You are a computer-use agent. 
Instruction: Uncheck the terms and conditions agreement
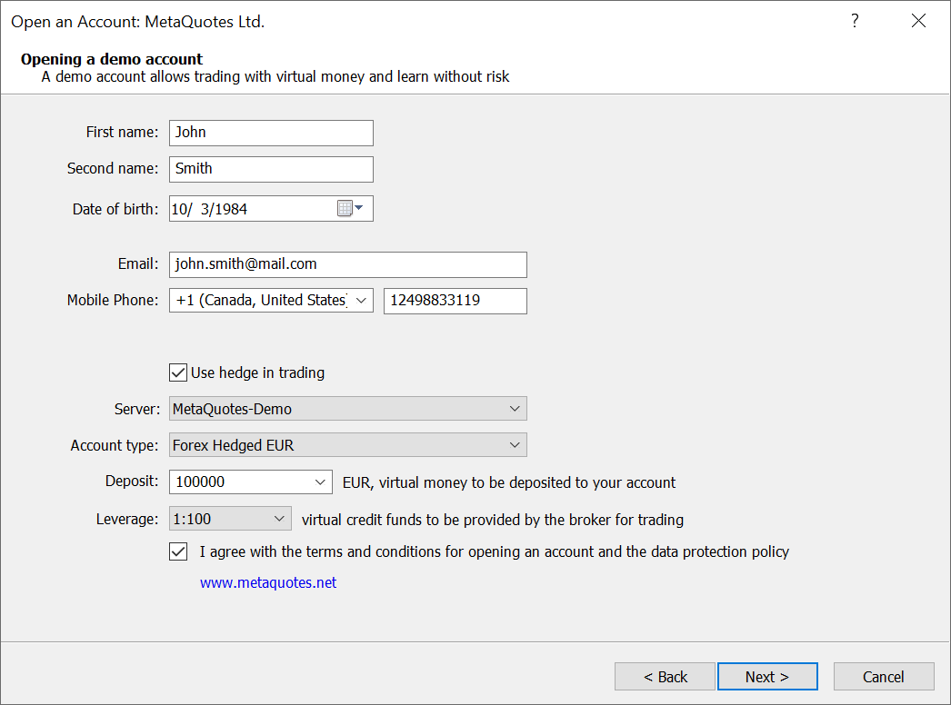pyautogui.click(x=178, y=551)
